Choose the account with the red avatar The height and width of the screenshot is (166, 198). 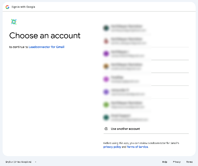coord(146,41)
